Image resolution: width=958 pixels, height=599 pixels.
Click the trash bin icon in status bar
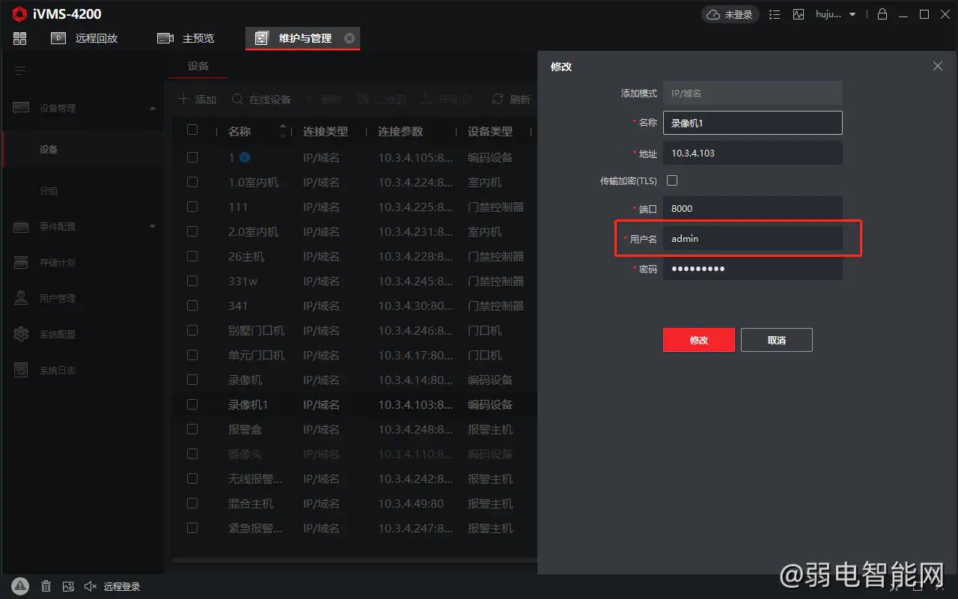click(46, 586)
